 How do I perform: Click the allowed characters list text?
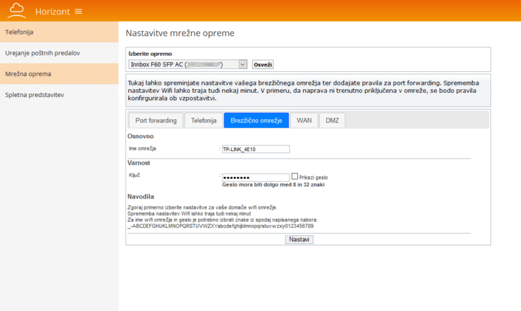[x=220, y=226]
